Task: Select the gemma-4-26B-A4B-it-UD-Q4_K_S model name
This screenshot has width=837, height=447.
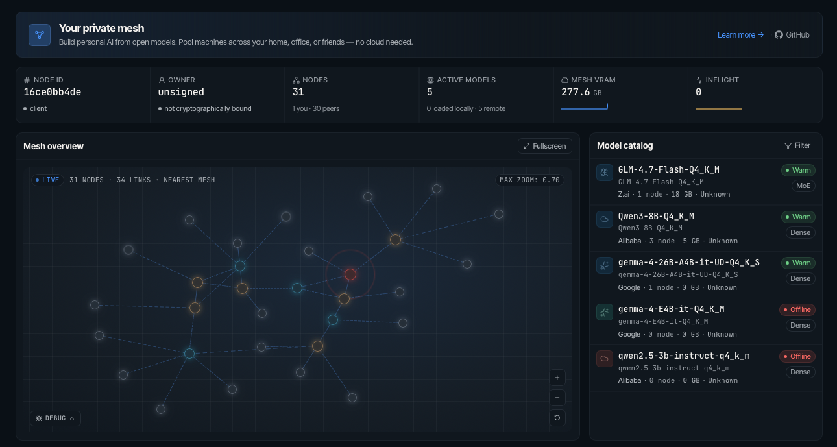Action: [x=689, y=263]
